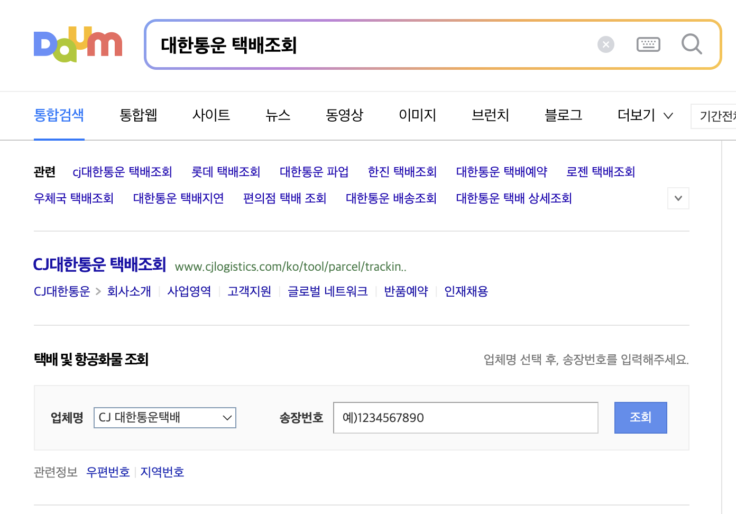736x514 pixels.
Task: Open related search 대한통운 배송조회
Action: (391, 198)
